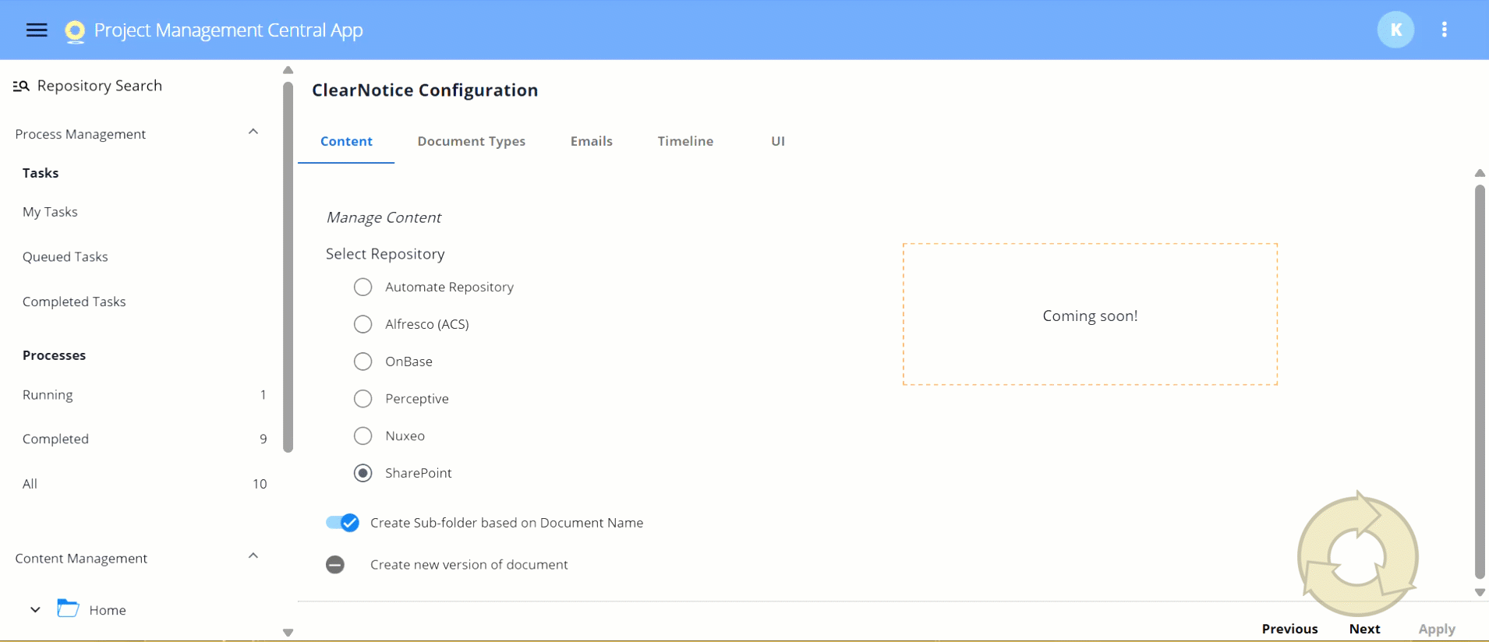Click the sidebar vertical scrollbar thumb
Screen dimensions: 1489x642
(288, 267)
